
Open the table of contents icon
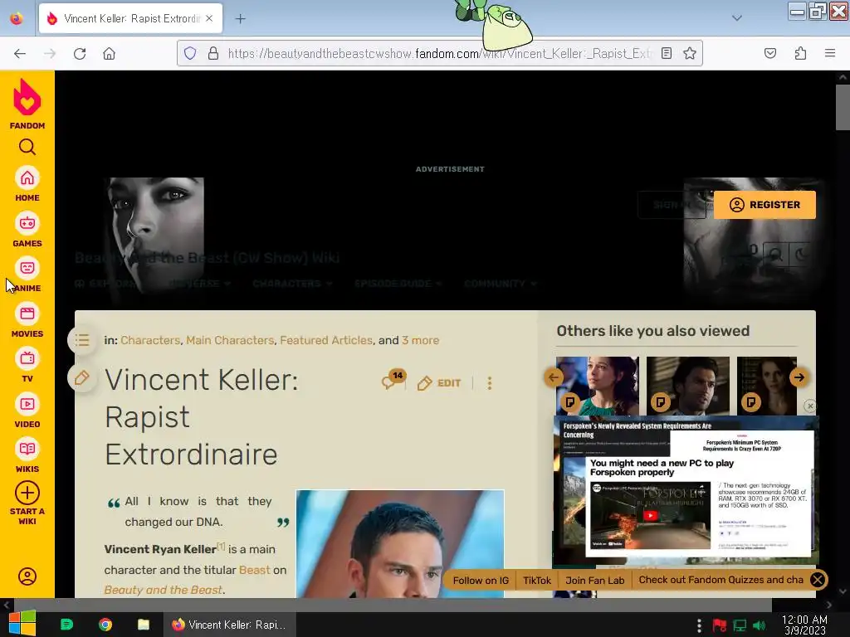(82, 340)
